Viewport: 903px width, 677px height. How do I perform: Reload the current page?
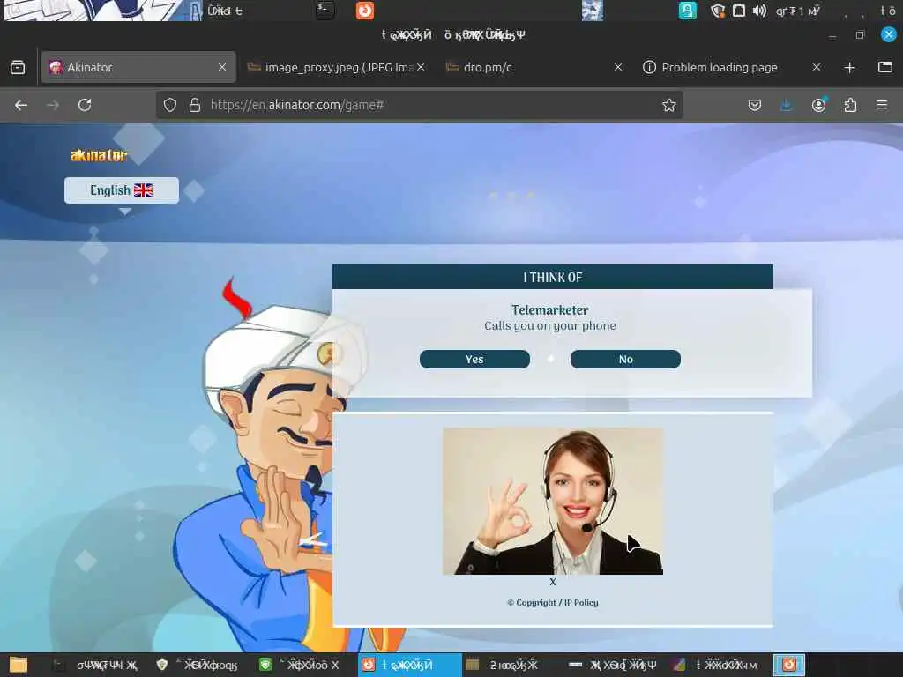(85, 105)
